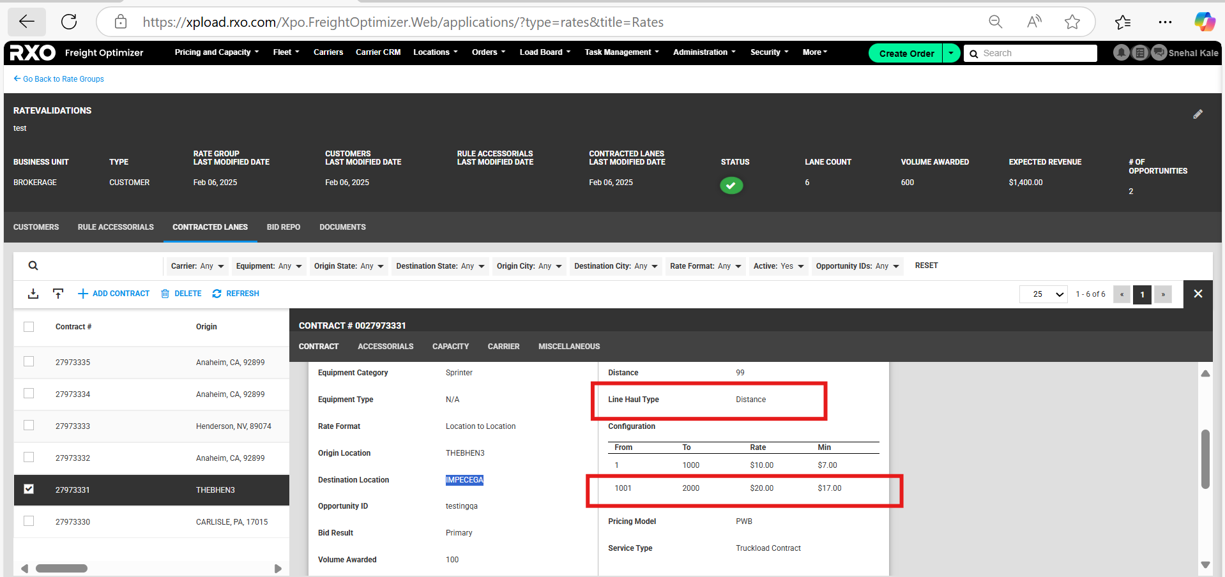This screenshot has width=1225, height=577.
Task: Switch to the Customers tab
Action: (x=36, y=227)
